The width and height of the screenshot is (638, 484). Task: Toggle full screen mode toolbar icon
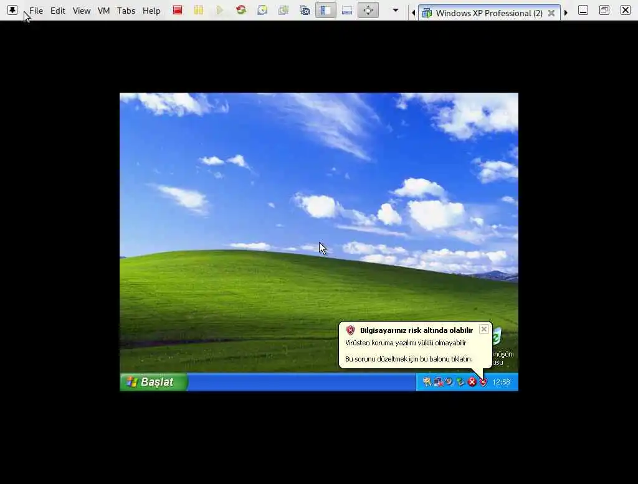click(368, 10)
